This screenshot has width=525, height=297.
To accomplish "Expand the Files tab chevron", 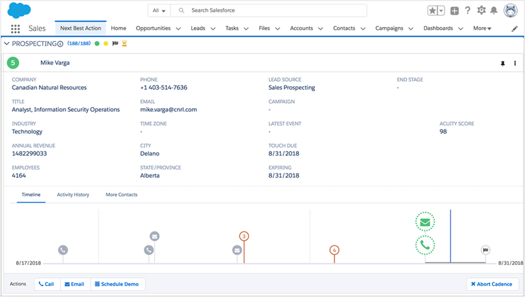I will pos(278,29).
